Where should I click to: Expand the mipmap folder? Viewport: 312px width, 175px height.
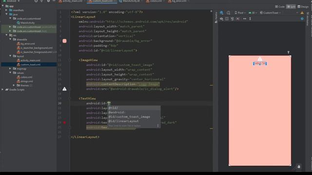(x=10, y=69)
